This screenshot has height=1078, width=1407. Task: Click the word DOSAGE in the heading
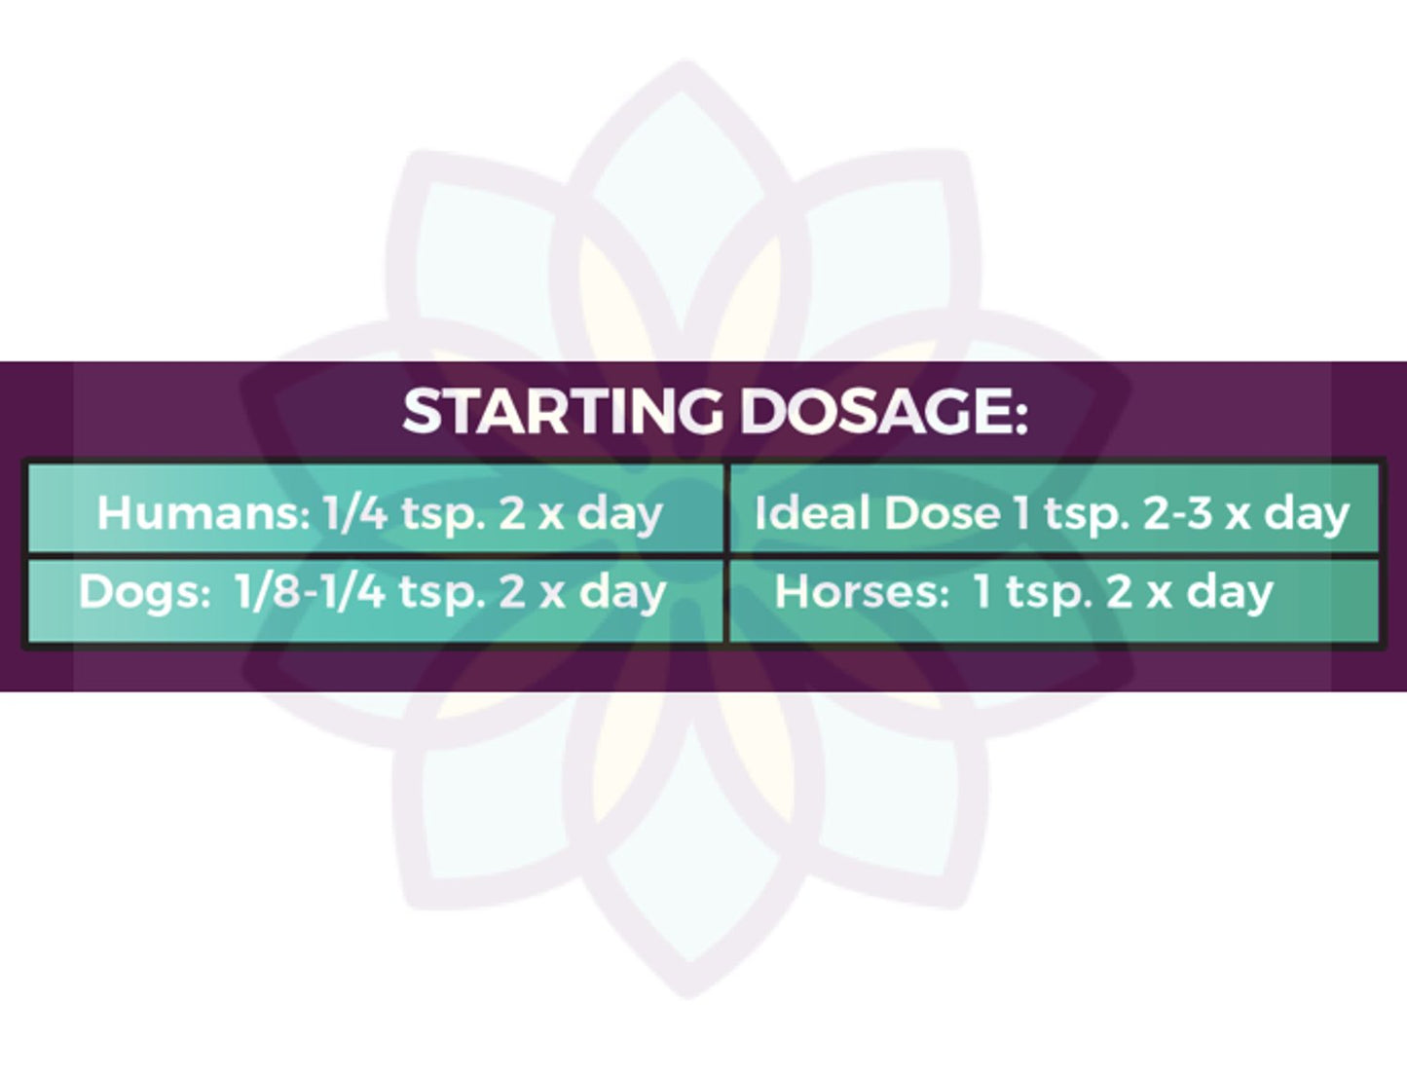click(883, 411)
